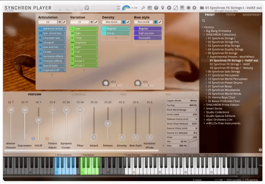Image resolution: width=265 pixels, height=184 pixels.
Task: Expand Experimental Presets - Mod Wheel
Action: 208,57
